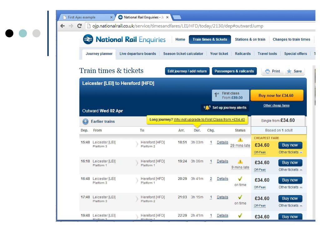
Task: Expand Other tickets for the 17:48 train
Action: [290, 206]
